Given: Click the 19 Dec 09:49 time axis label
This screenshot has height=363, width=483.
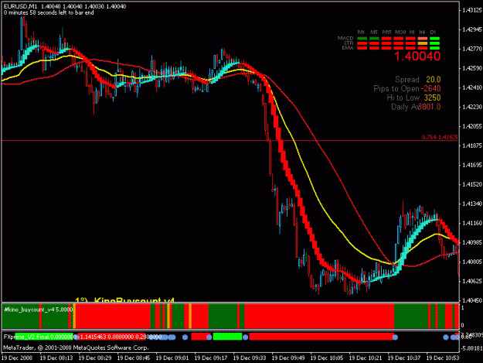Looking at the screenshot, I should click(x=288, y=358).
